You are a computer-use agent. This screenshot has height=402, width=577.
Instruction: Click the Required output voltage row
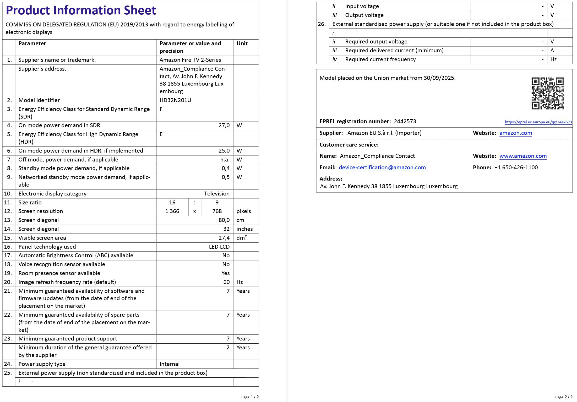coord(450,42)
